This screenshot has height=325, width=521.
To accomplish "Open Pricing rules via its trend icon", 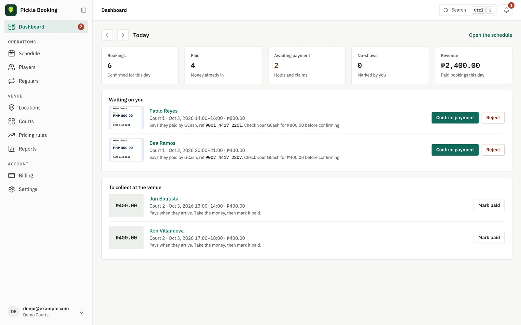I will (12, 135).
